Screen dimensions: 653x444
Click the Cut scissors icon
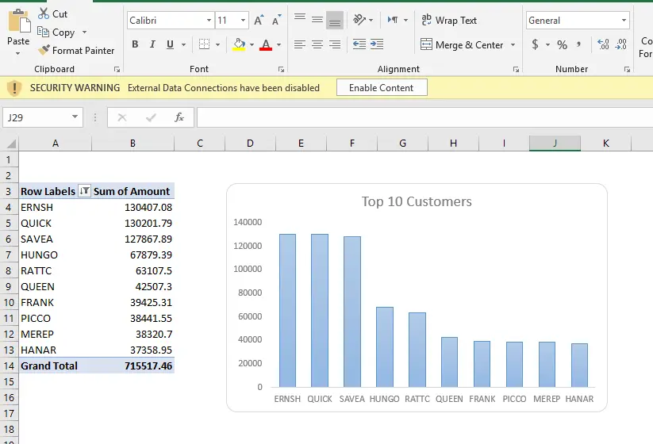tap(44, 13)
